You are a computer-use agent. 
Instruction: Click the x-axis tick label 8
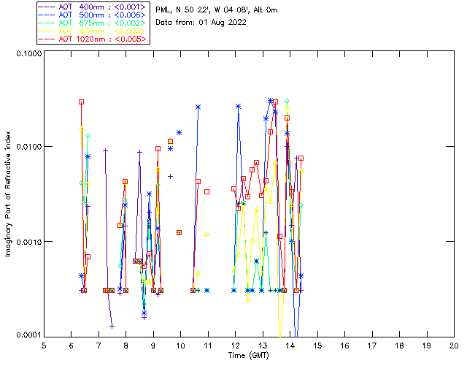point(126,346)
